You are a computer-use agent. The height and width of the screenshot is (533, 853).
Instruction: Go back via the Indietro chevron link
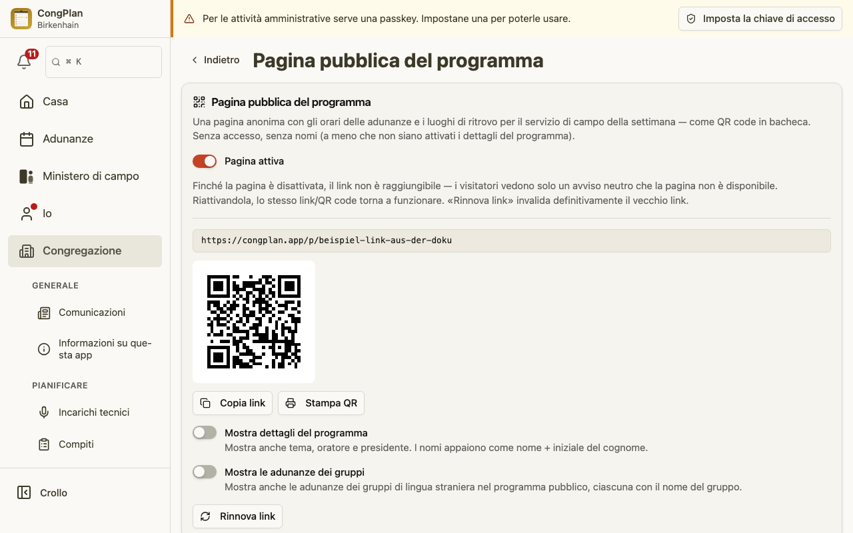[215, 60]
